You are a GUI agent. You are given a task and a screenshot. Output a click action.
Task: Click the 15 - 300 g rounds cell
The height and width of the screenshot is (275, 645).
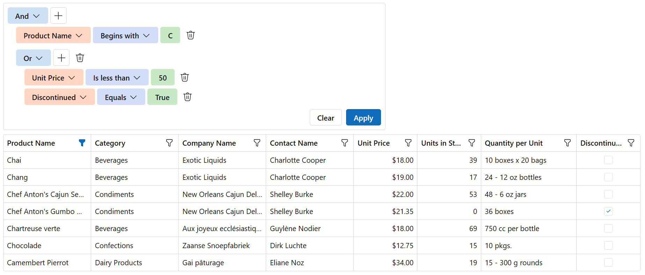coord(529,262)
